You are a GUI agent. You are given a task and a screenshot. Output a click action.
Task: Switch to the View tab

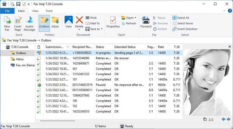[x=35, y=11]
